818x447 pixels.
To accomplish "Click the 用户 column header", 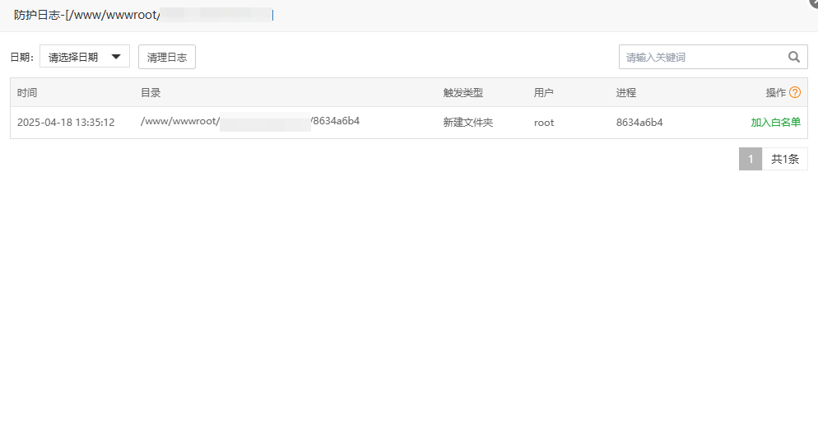I will pos(543,93).
